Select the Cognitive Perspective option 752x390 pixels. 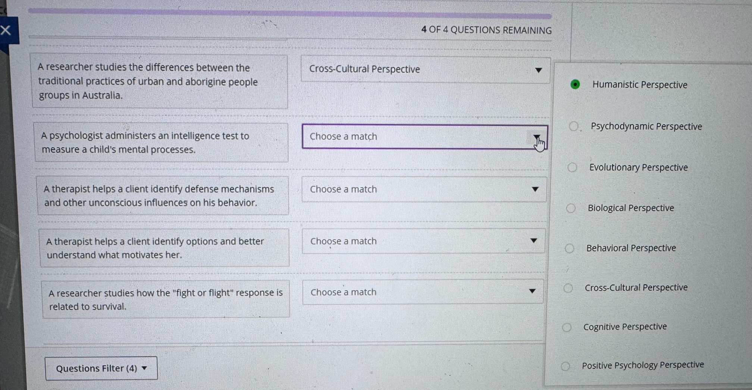point(566,327)
